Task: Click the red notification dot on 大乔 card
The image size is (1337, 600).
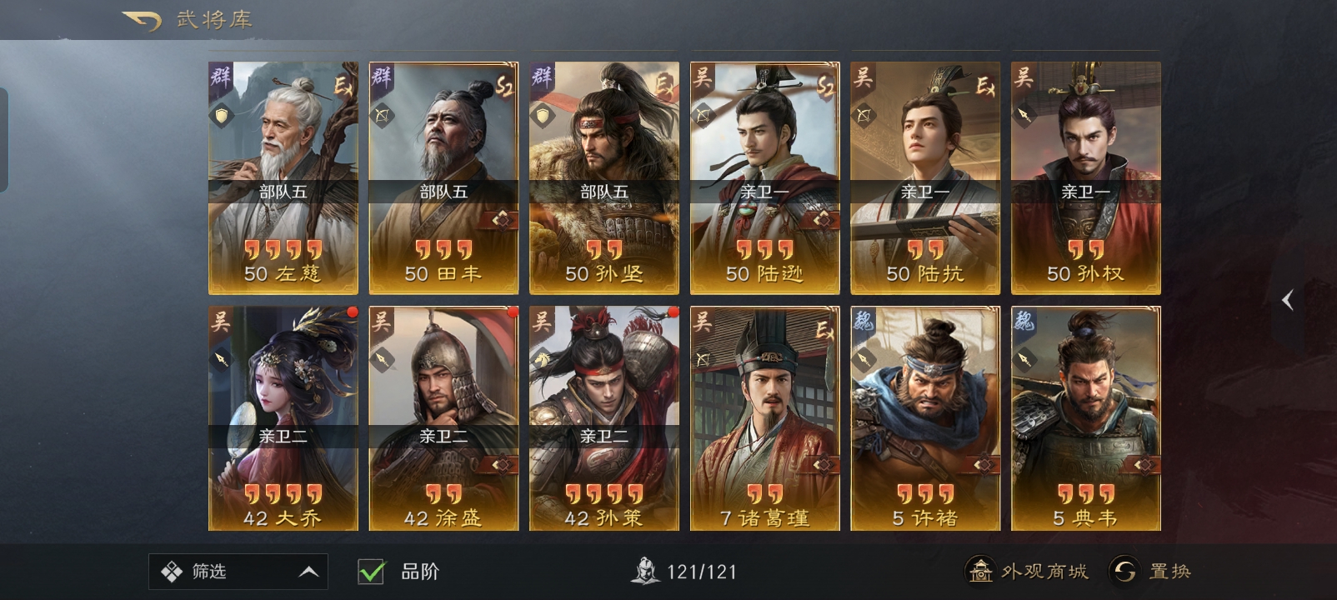Action: (x=353, y=312)
